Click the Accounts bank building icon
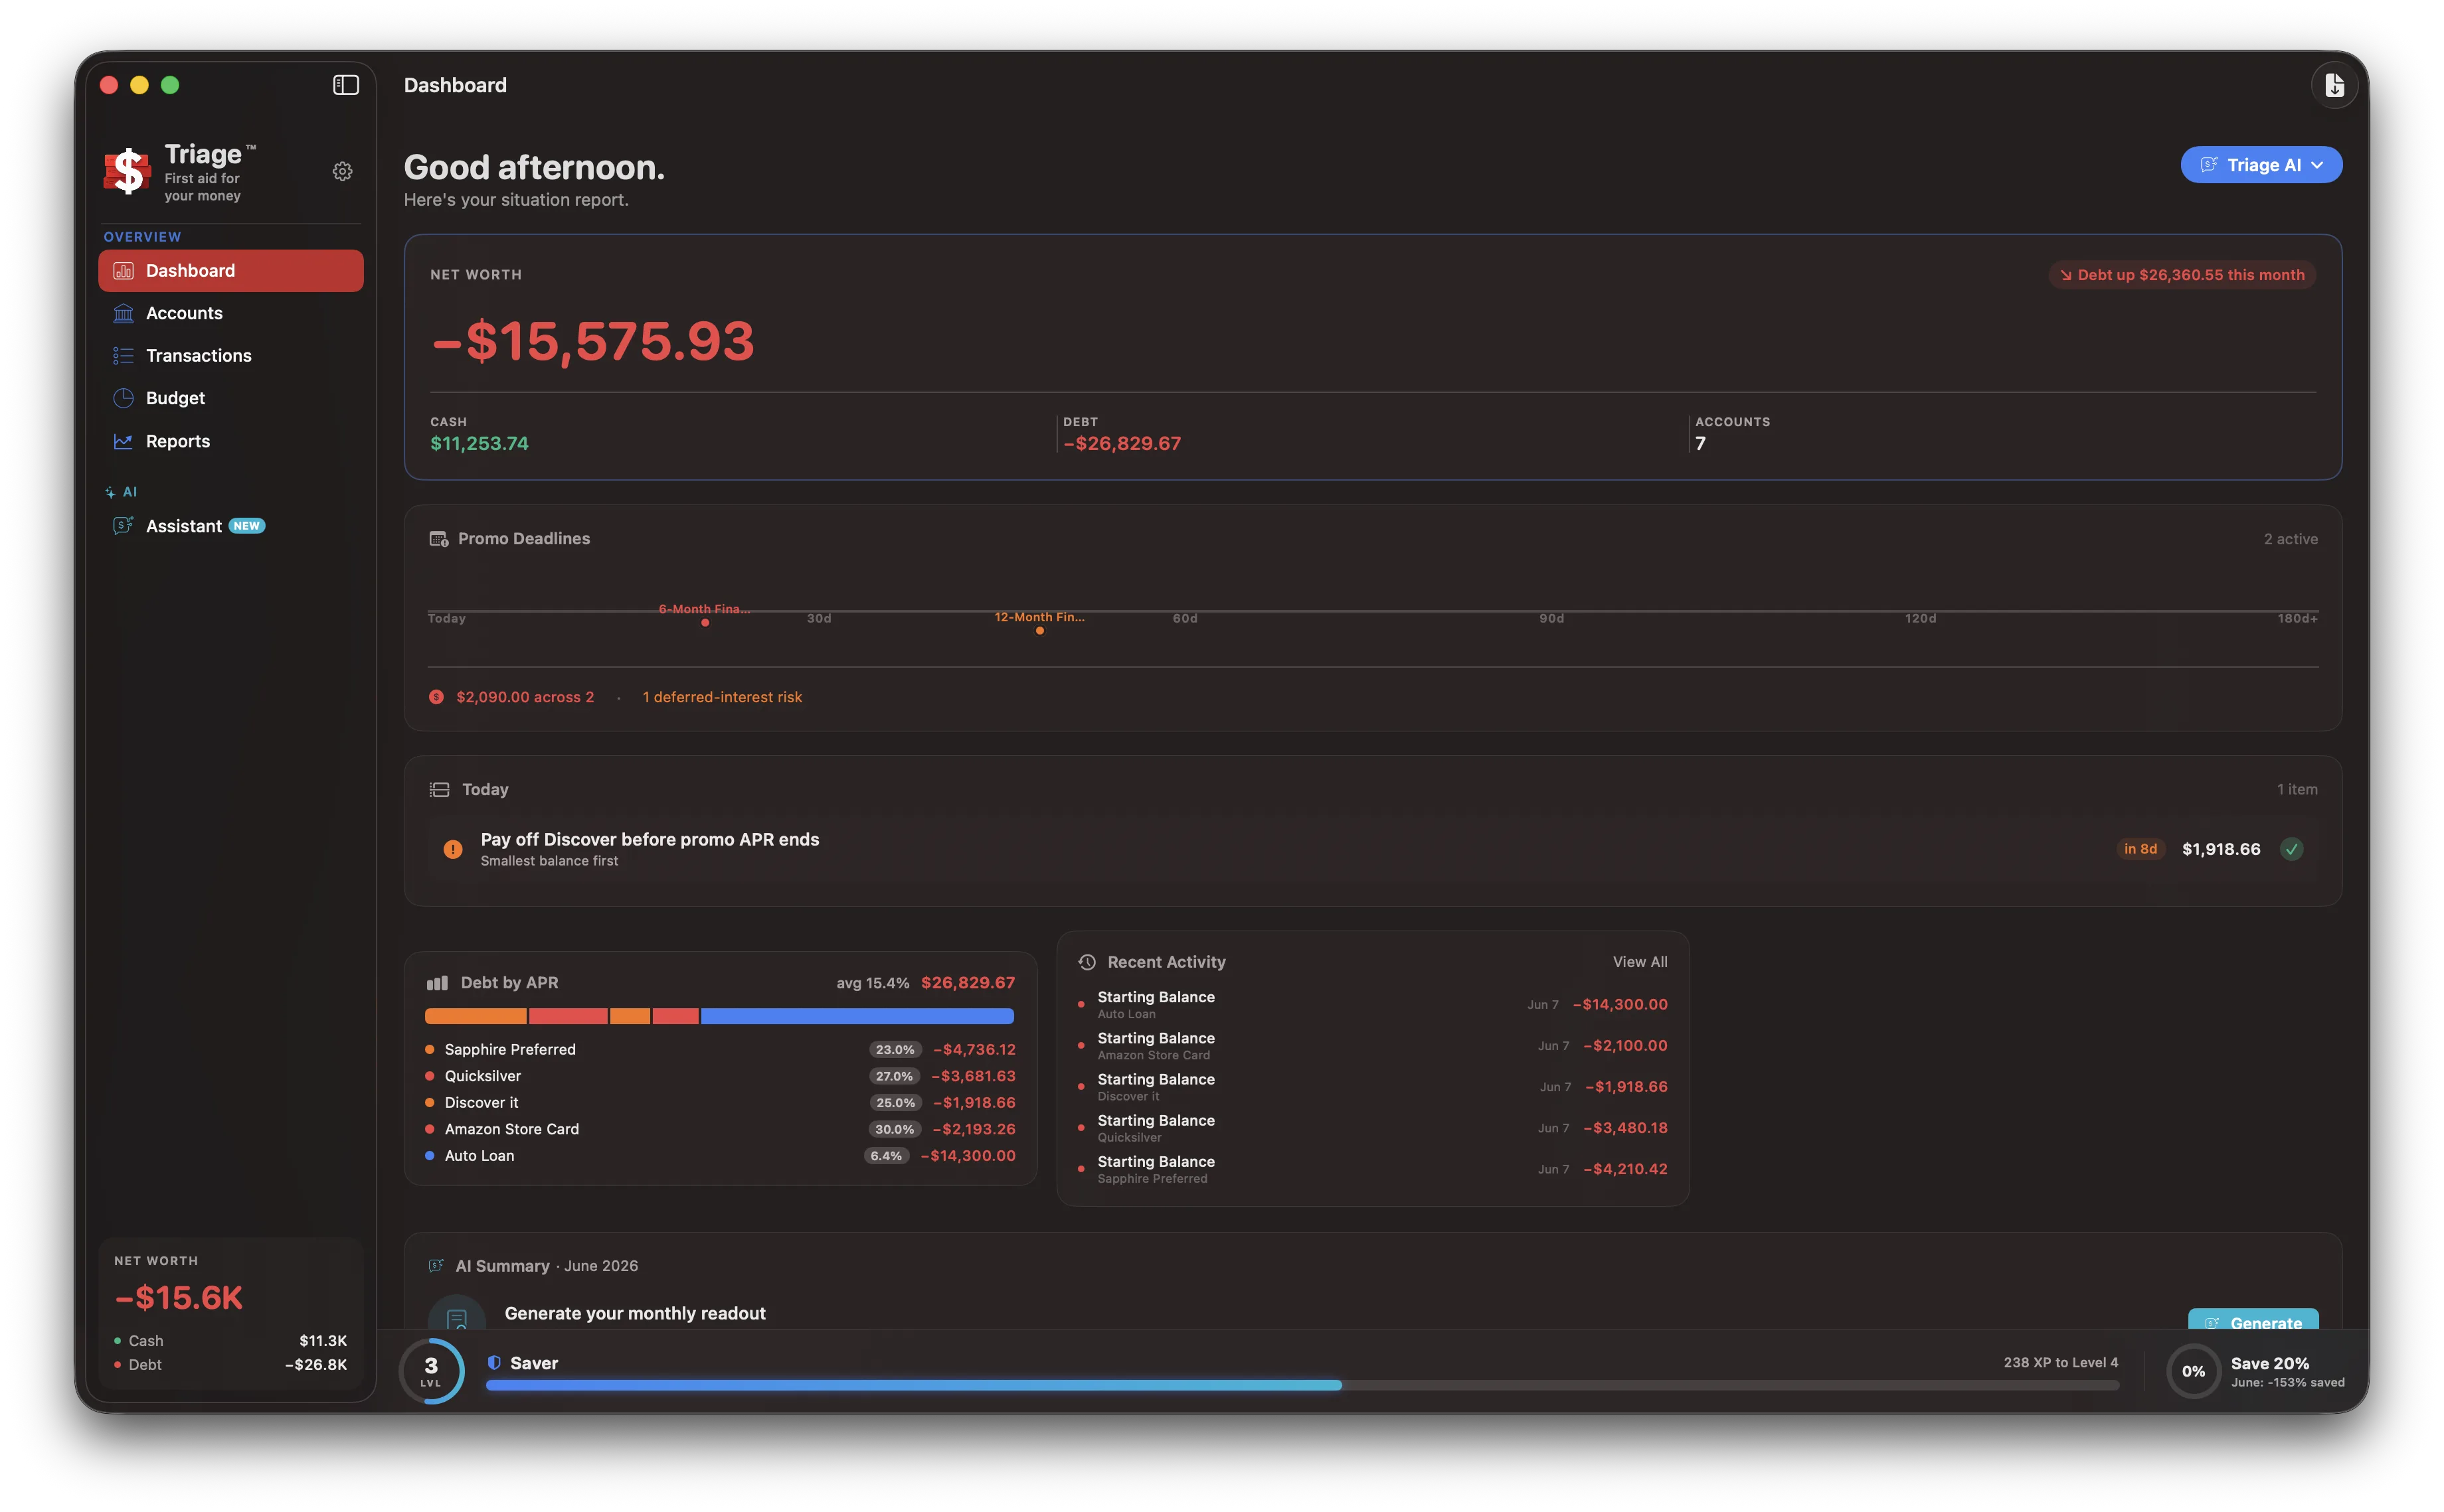Screen dimensions: 2444x1512 pos(123,313)
